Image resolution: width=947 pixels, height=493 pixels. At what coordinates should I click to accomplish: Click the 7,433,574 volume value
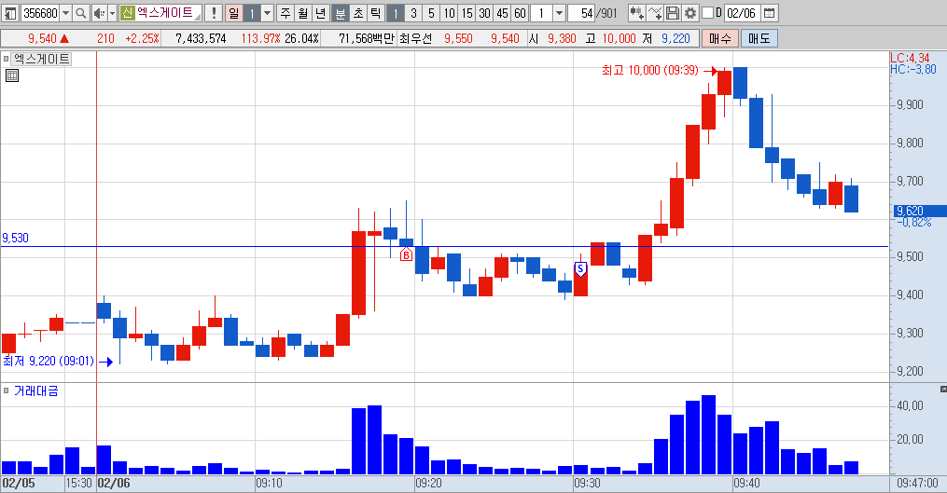[202, 38]
